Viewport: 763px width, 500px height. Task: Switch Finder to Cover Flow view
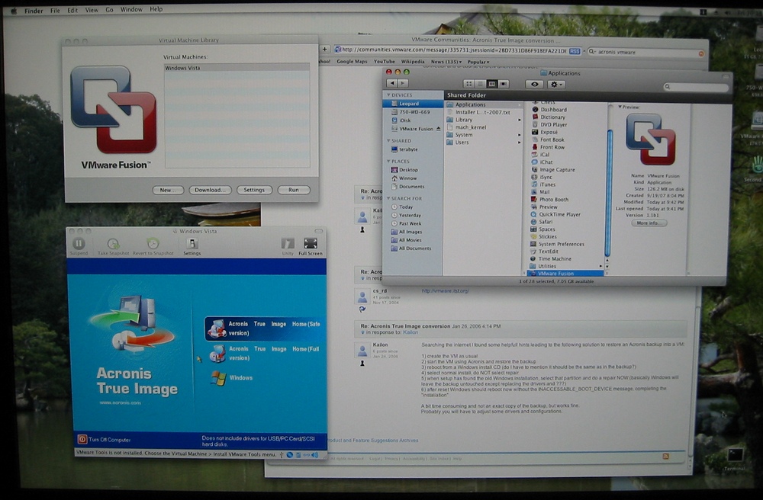pos(504,84)
